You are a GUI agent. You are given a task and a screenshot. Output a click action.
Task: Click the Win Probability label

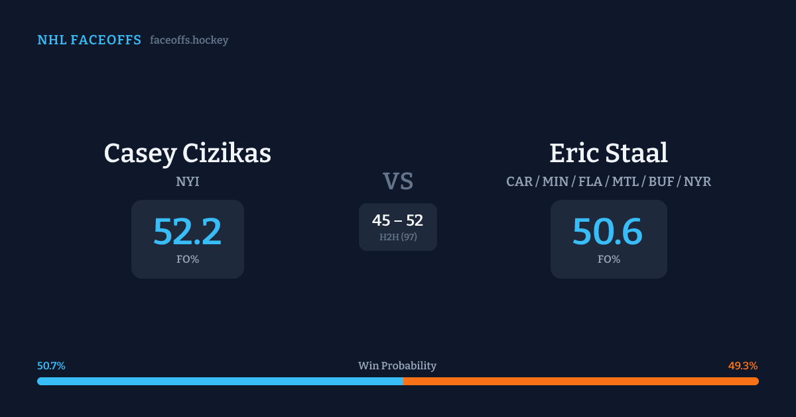(x=397, y=366)
